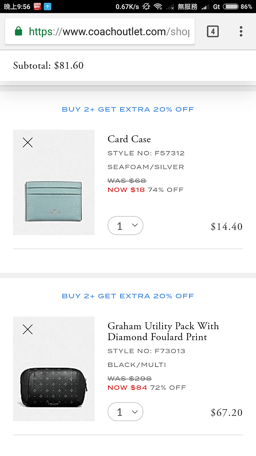
Task: Open Graham Utility Pack With Diamond Foulard Print
Action: [x=163, y=331]
